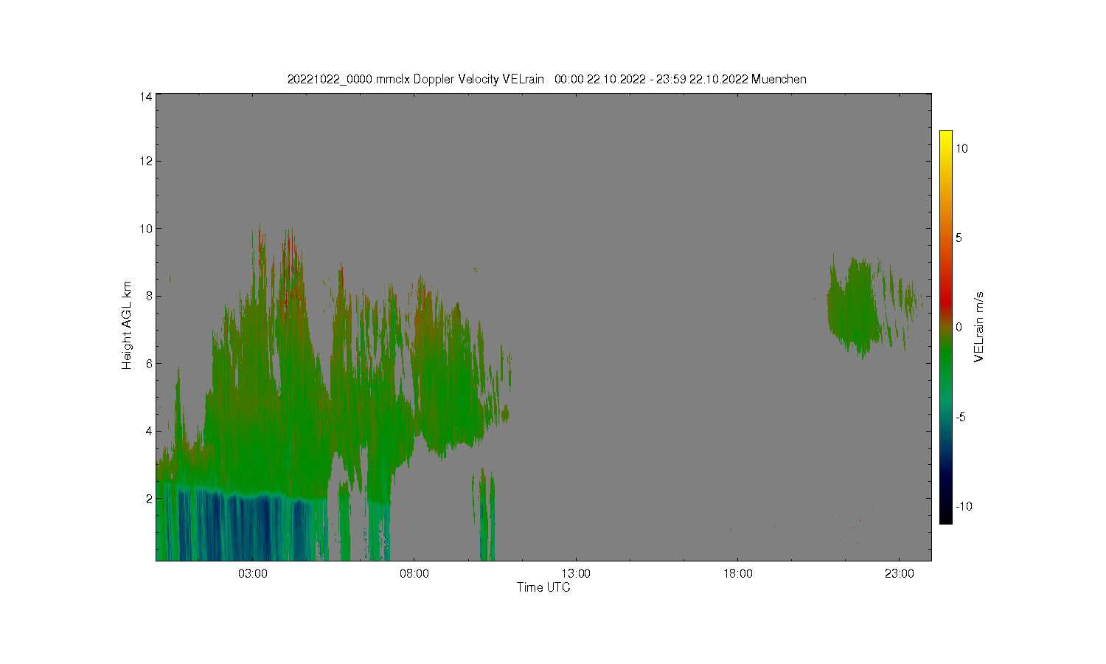The width and height of the screenshot is (1106, 664).
Task: Click the 08:00 time tick label
Action: (414, 573)
